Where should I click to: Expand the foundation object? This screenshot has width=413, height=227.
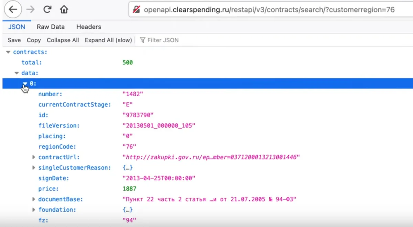click(x=34, y=210)
